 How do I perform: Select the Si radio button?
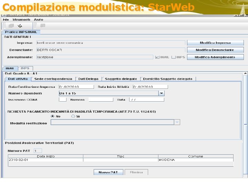click(73, 116)
